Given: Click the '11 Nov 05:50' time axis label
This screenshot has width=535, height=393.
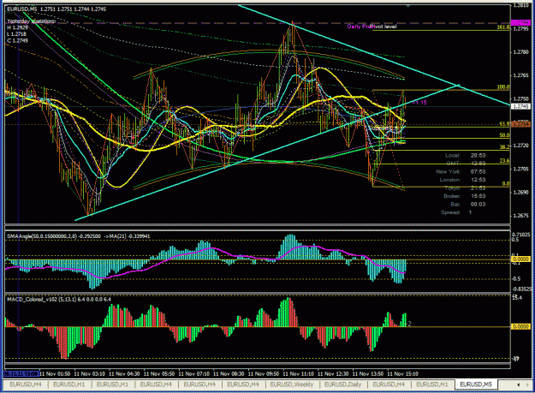Looking at the screenshot, I should 159,374.
